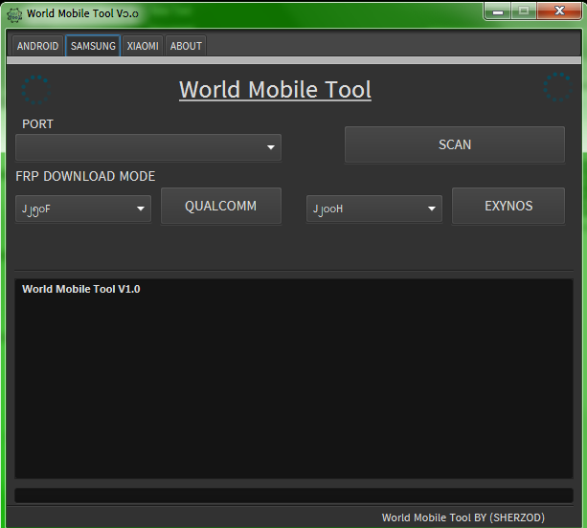Run the QUALCOMM FRP action
This screenshot has width=587, height=528.
(221, 206)
